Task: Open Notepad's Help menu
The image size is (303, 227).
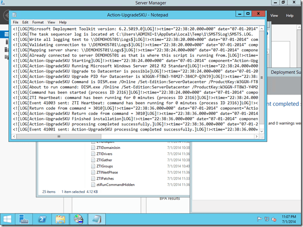Action: pos(63,22)
